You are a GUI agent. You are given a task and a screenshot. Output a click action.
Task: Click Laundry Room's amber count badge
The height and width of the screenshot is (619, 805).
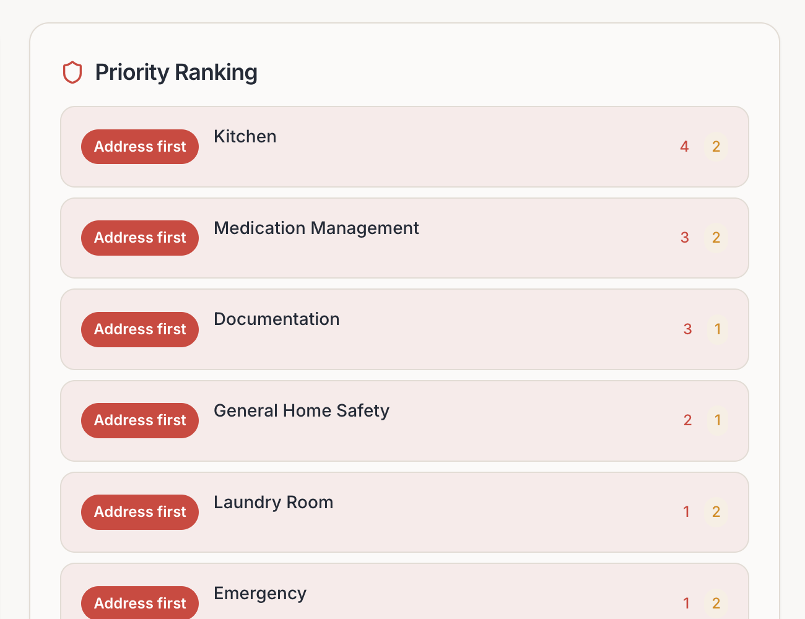click(x=716, y=512)
